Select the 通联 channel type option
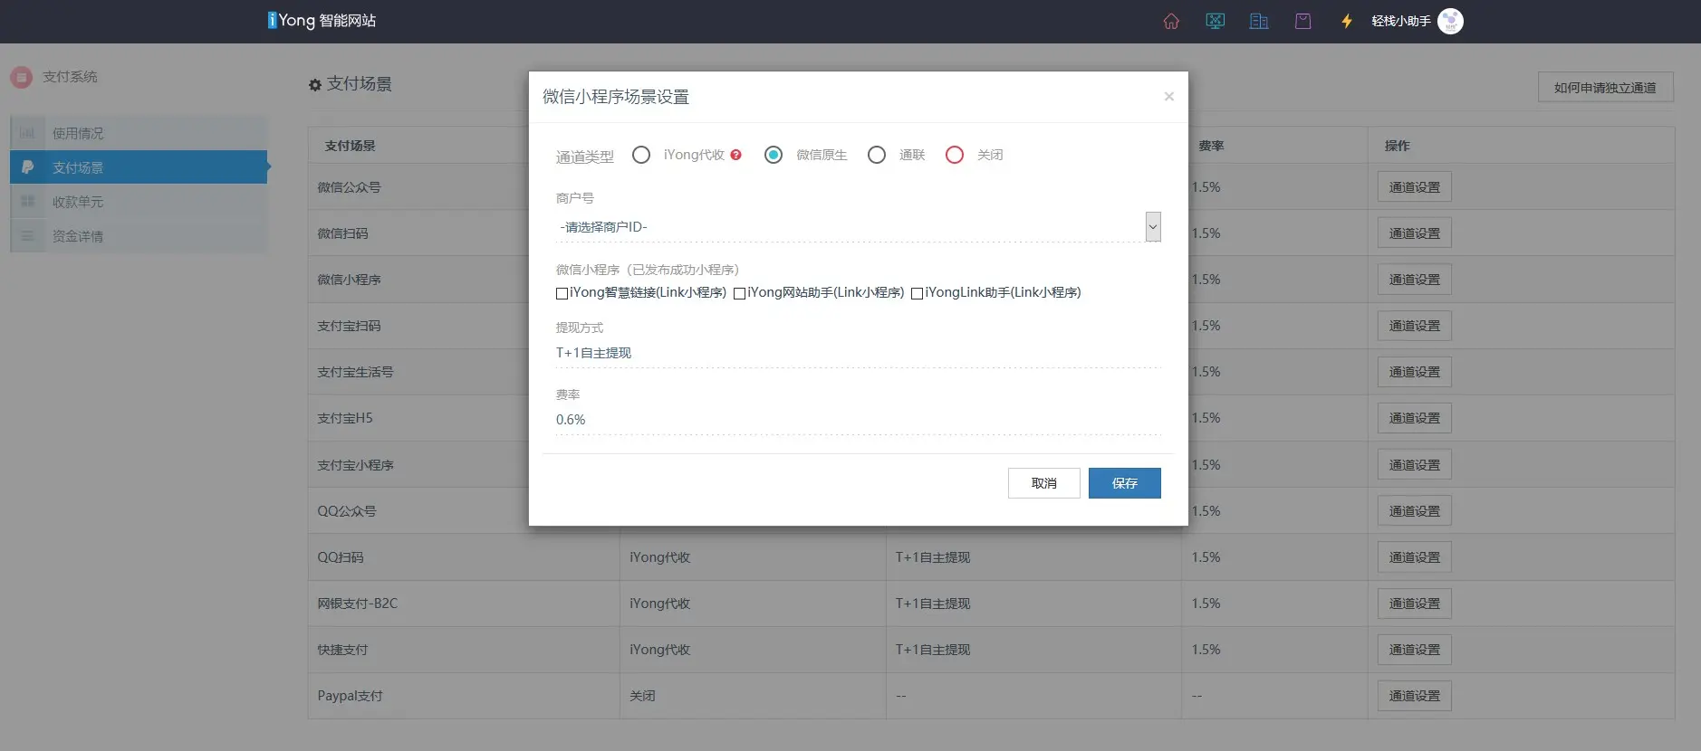 pyautogui.click(x=877, y=155)
